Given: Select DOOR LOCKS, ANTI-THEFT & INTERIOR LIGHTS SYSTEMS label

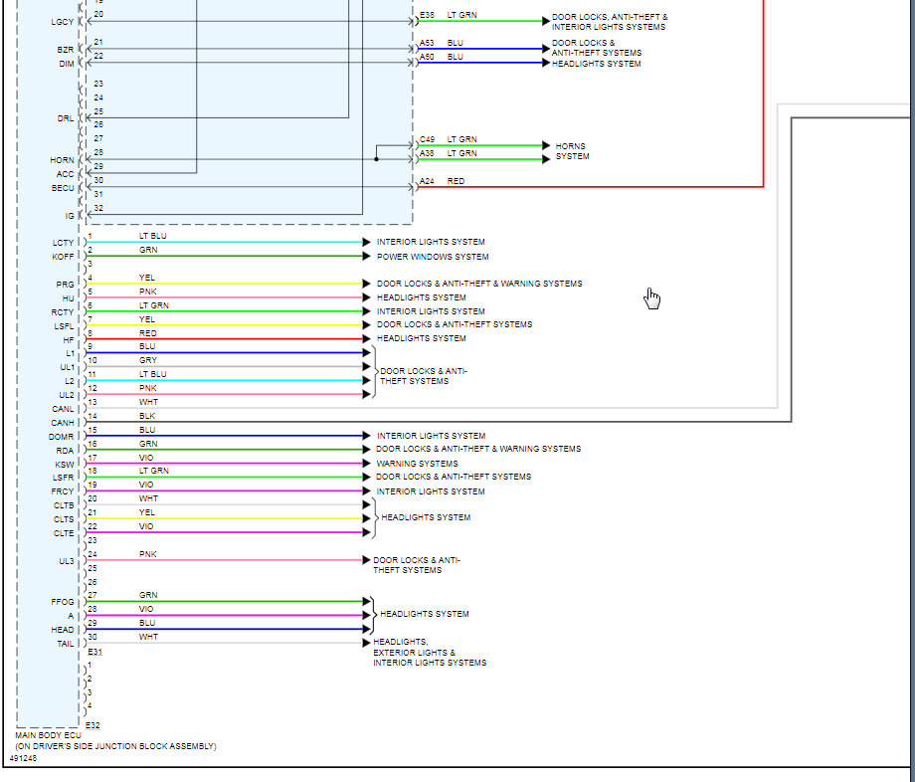Looking at the screenshot, I should (x=610, y=22).
